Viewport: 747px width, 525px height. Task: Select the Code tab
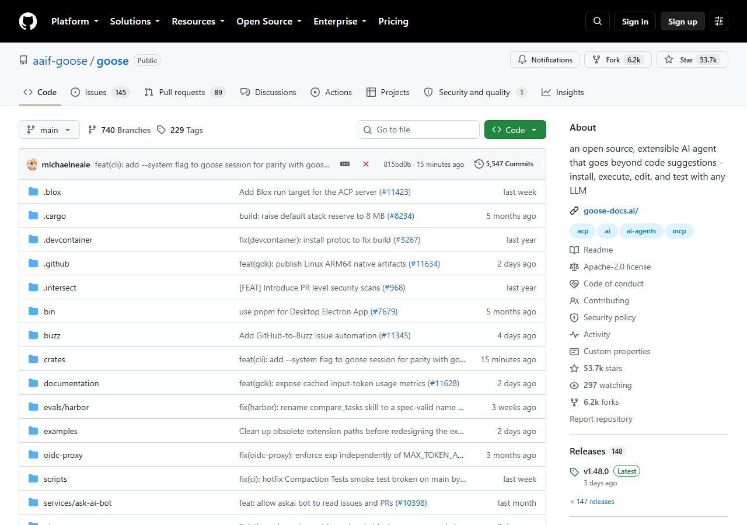pos(40,92)
